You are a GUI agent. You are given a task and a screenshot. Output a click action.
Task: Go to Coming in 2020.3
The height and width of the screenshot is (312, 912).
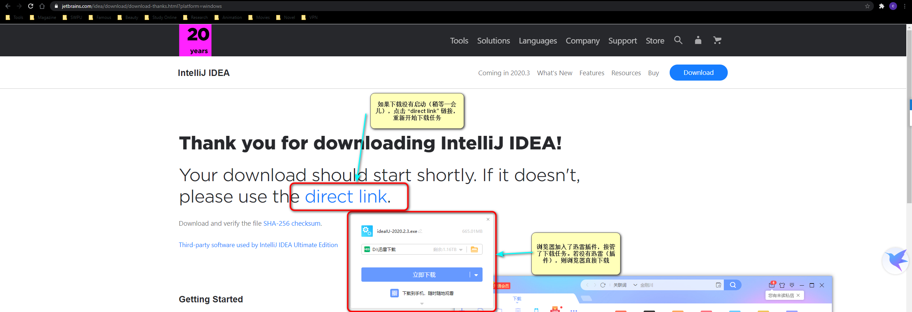click(504, 73)
